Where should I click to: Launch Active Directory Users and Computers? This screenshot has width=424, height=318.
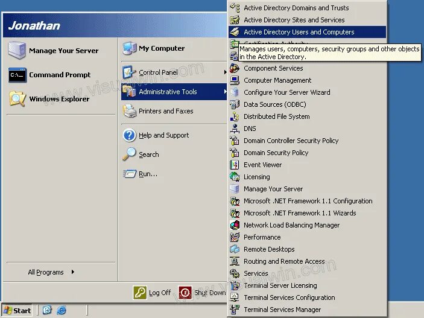tap(307, 32)
